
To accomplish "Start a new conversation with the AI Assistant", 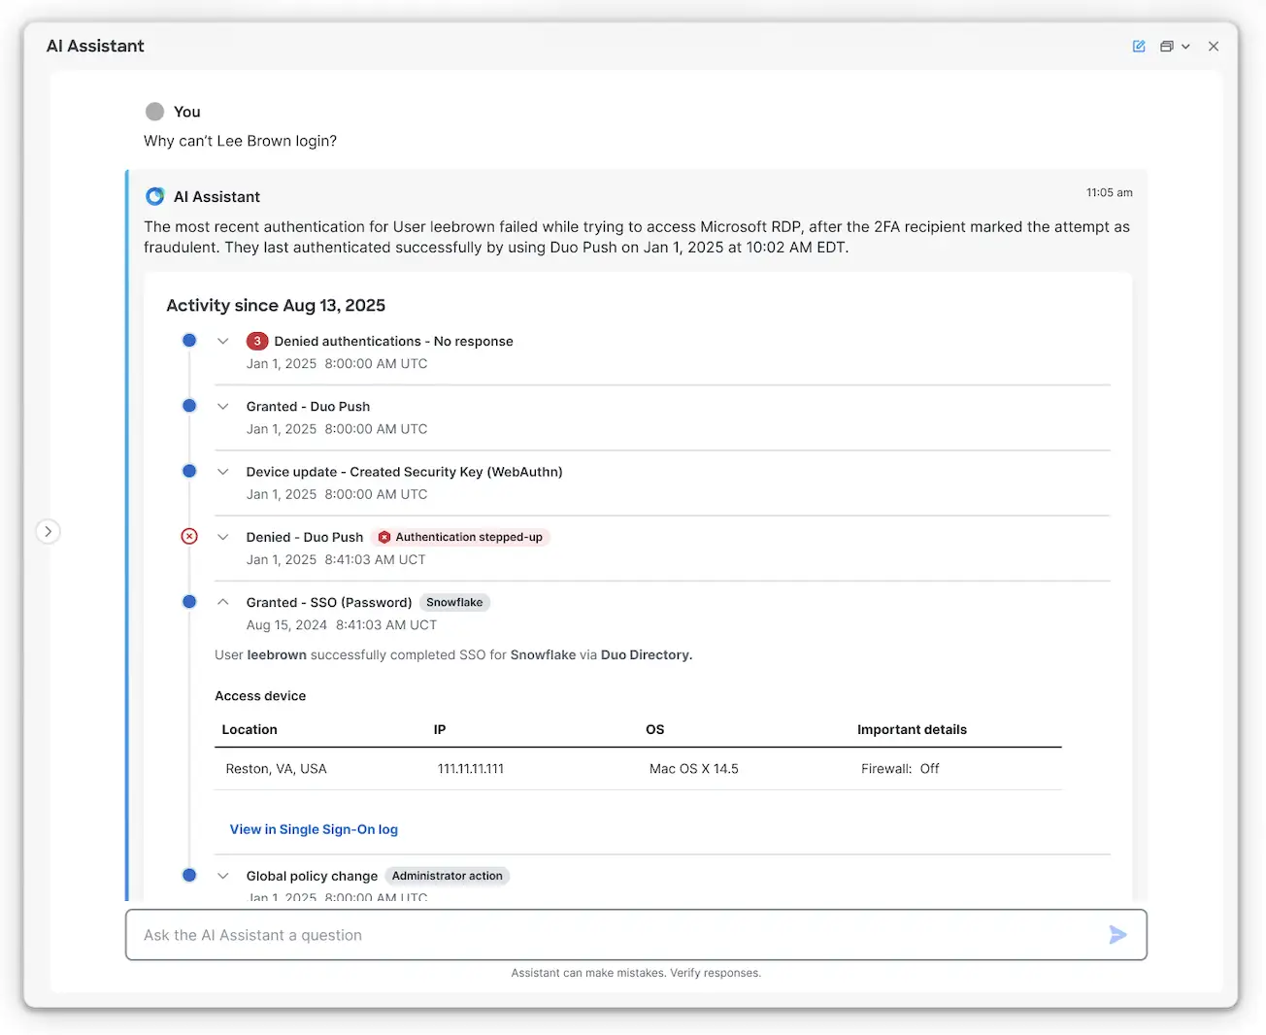I will click(x=1138, y=46).
